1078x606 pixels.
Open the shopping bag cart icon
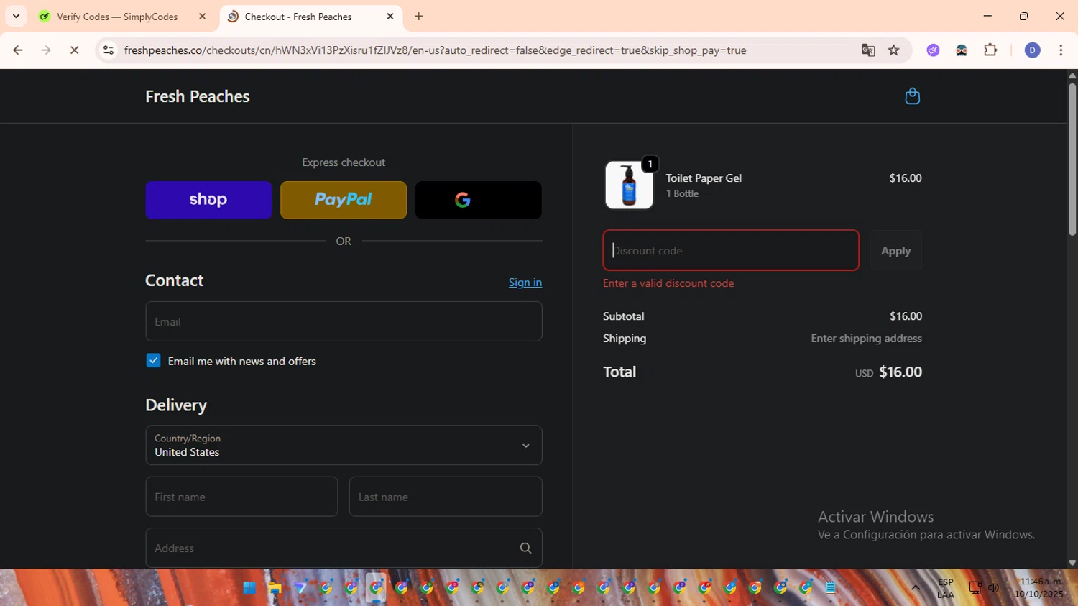tap(912, 96)
